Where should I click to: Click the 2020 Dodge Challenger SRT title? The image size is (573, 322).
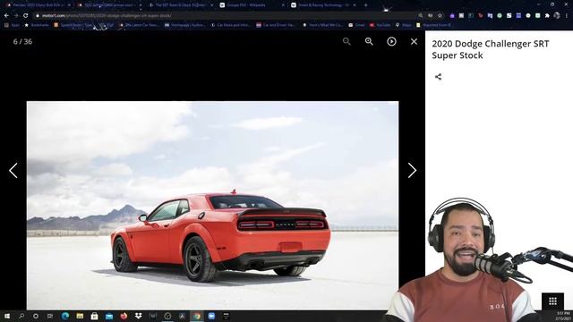point(491,49)
